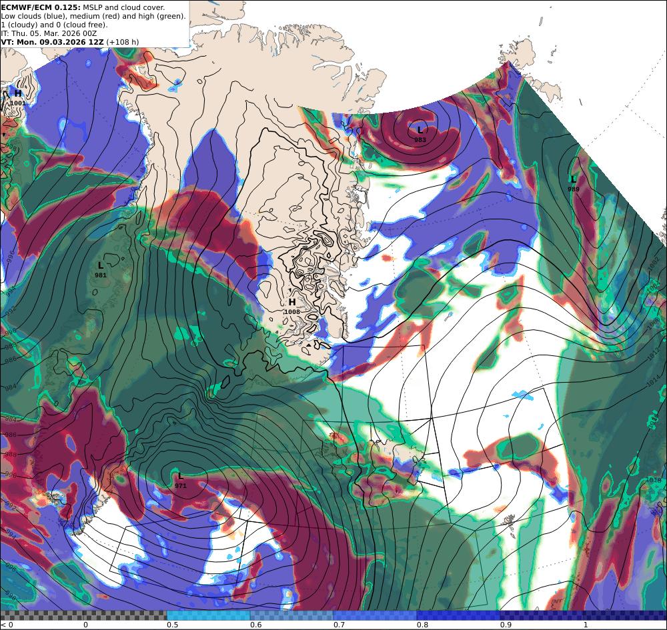Click the 0.8–0.9 dark blue colorbar segment
667x630 pixels.
point(459,615)
